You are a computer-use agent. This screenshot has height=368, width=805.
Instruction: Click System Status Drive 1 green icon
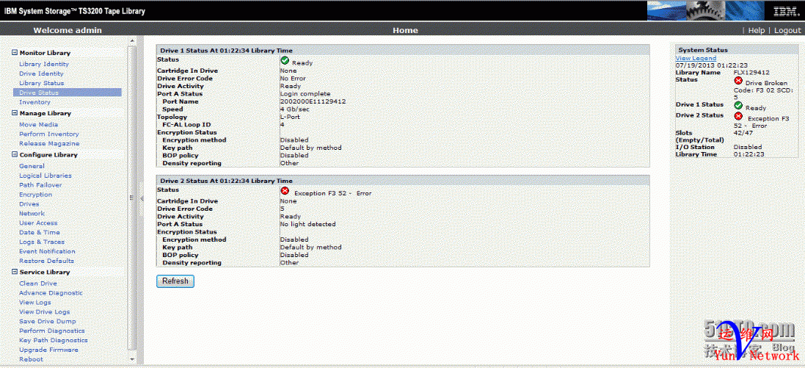click(x=738, y=105)
